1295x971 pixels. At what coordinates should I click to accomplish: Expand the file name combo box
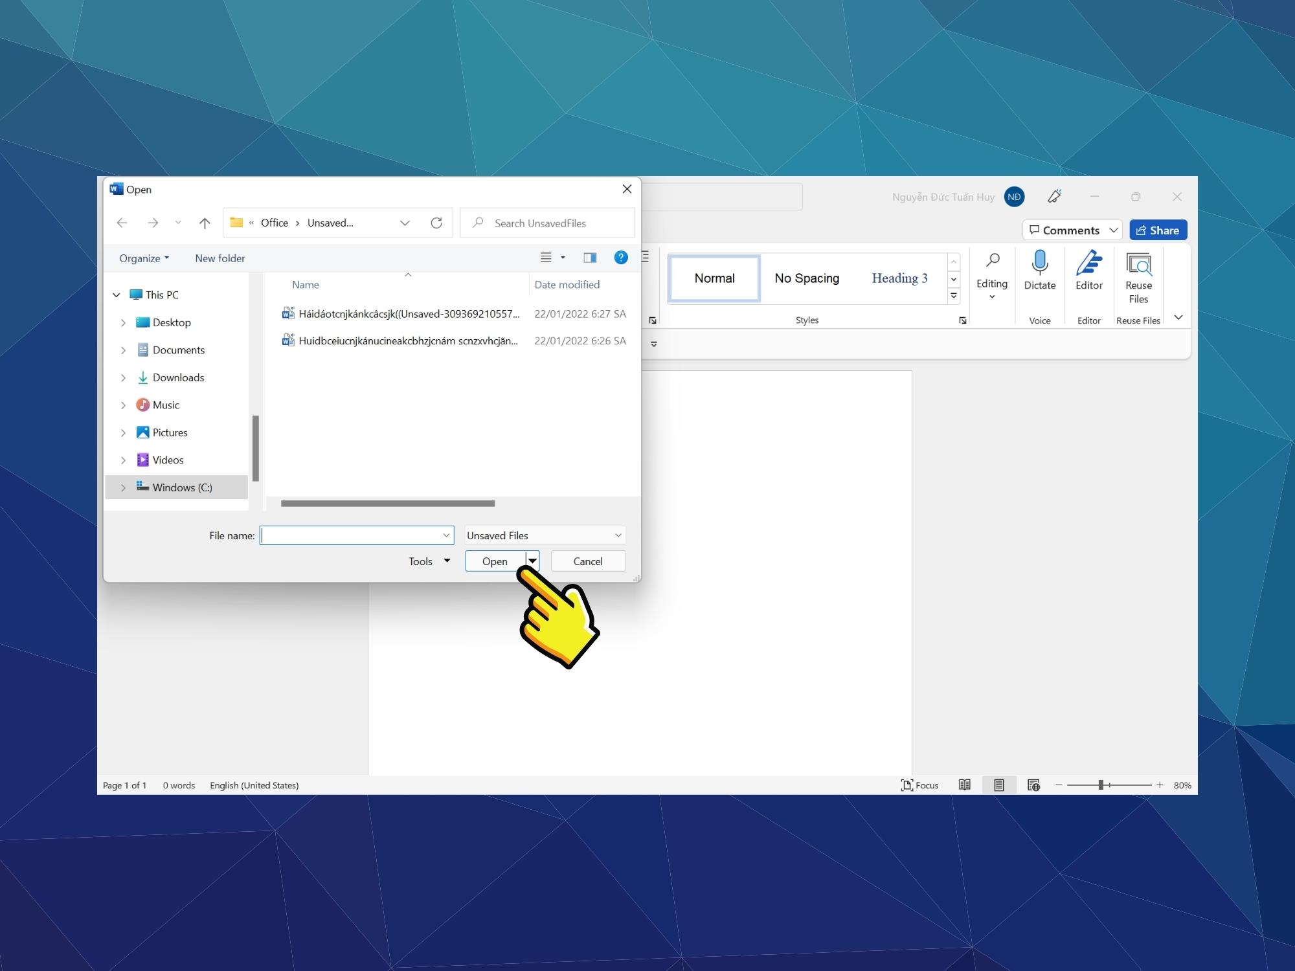[445, 533]
